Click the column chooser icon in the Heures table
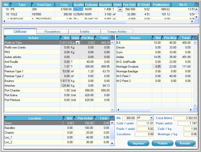 pos(195,38)
